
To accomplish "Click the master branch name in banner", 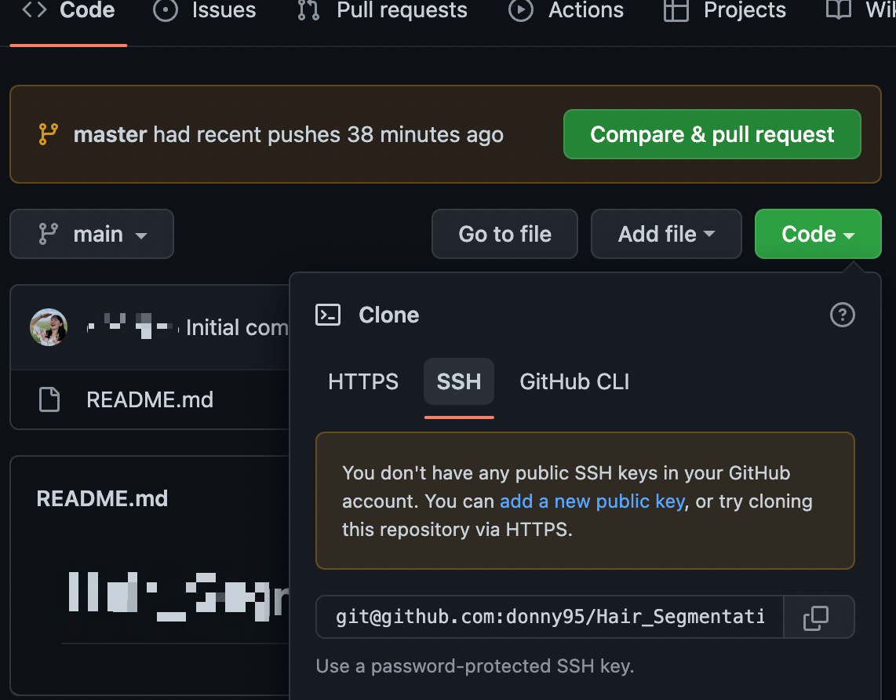I will tap(111, 134).
